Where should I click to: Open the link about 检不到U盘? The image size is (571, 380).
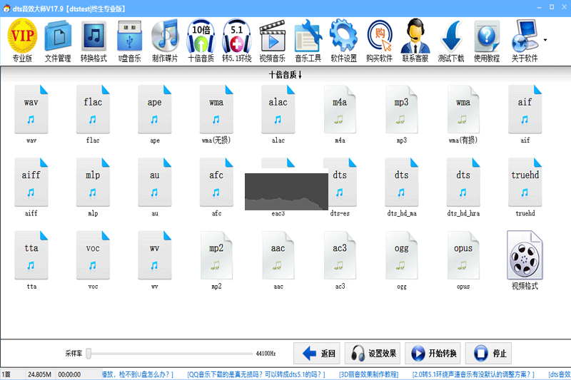(x=138, y=374)
